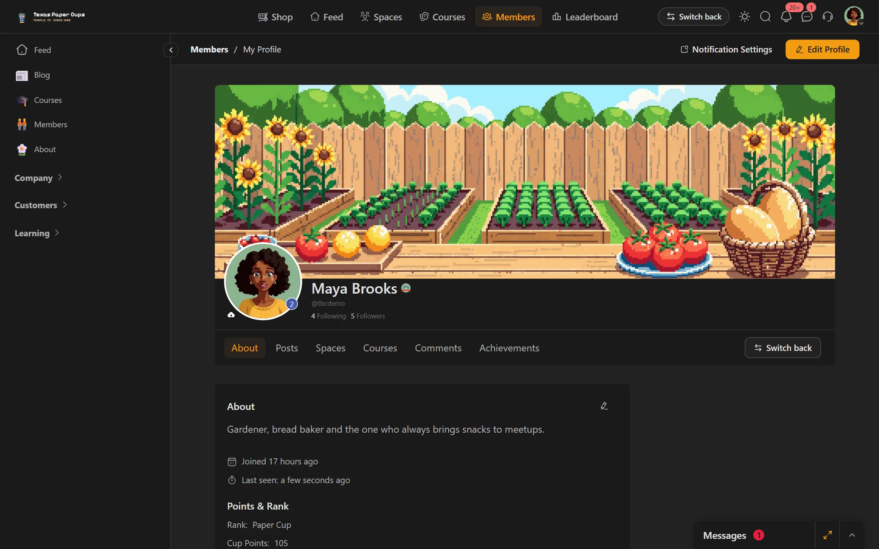Click Members breadcrumb link
This screenshot has width=879, height=549.
209,50
